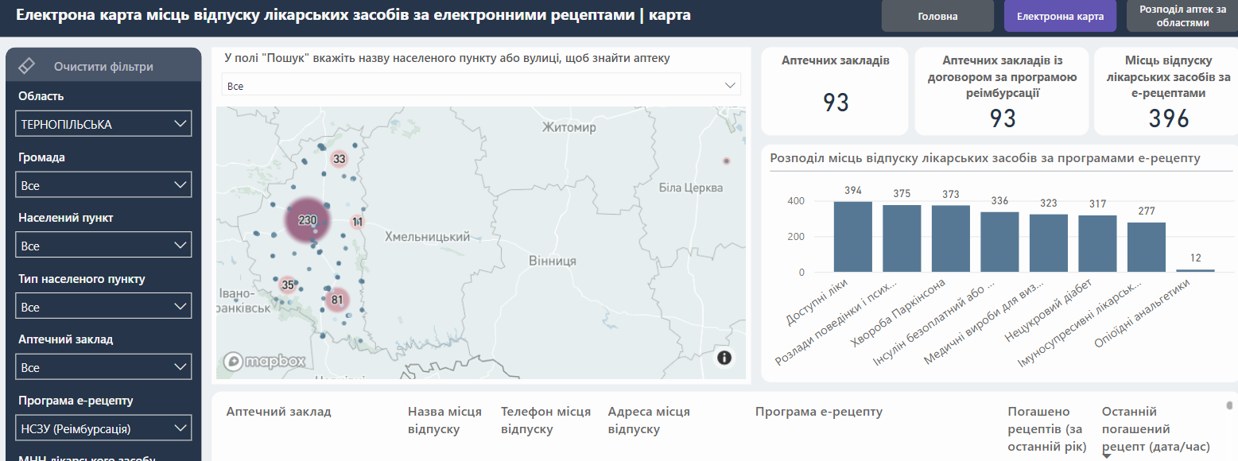Select the "81" cluster on the map
The height and width of the screenshot is (461, 1238).
coord(336,299)
